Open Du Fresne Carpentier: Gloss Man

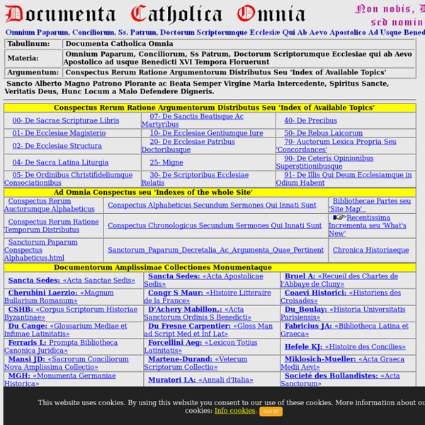click(x=208, y=329)
